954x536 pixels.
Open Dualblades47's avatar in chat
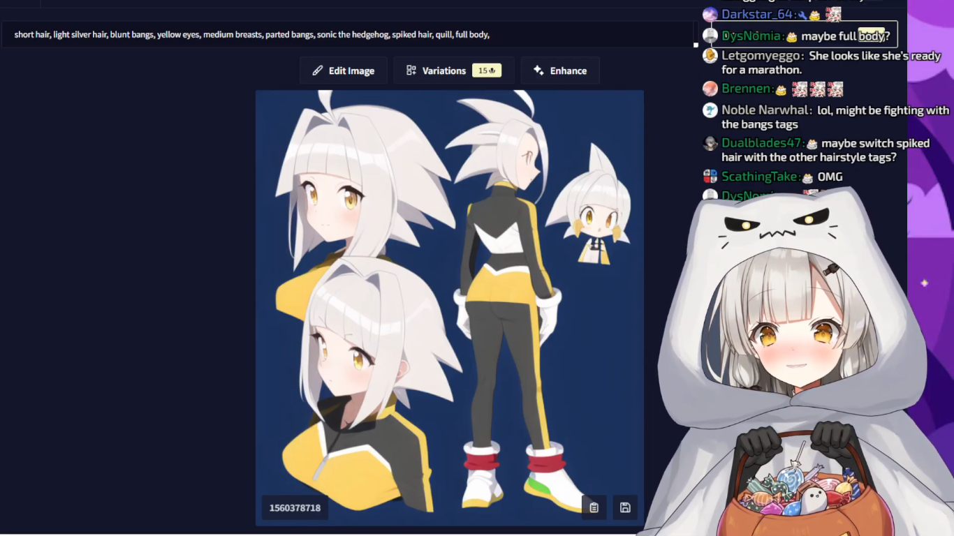(710, 144)
